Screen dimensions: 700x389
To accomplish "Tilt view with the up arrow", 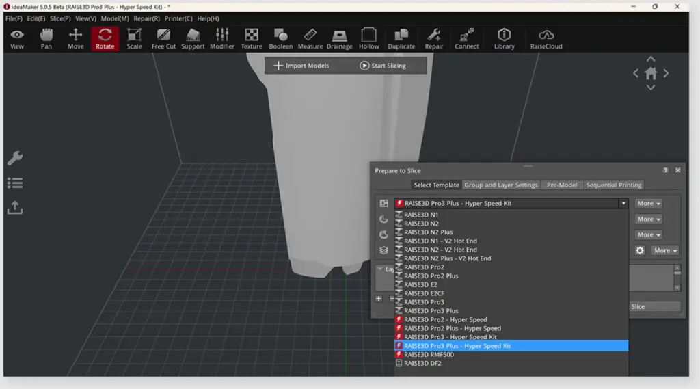I will tap(651, 59).
